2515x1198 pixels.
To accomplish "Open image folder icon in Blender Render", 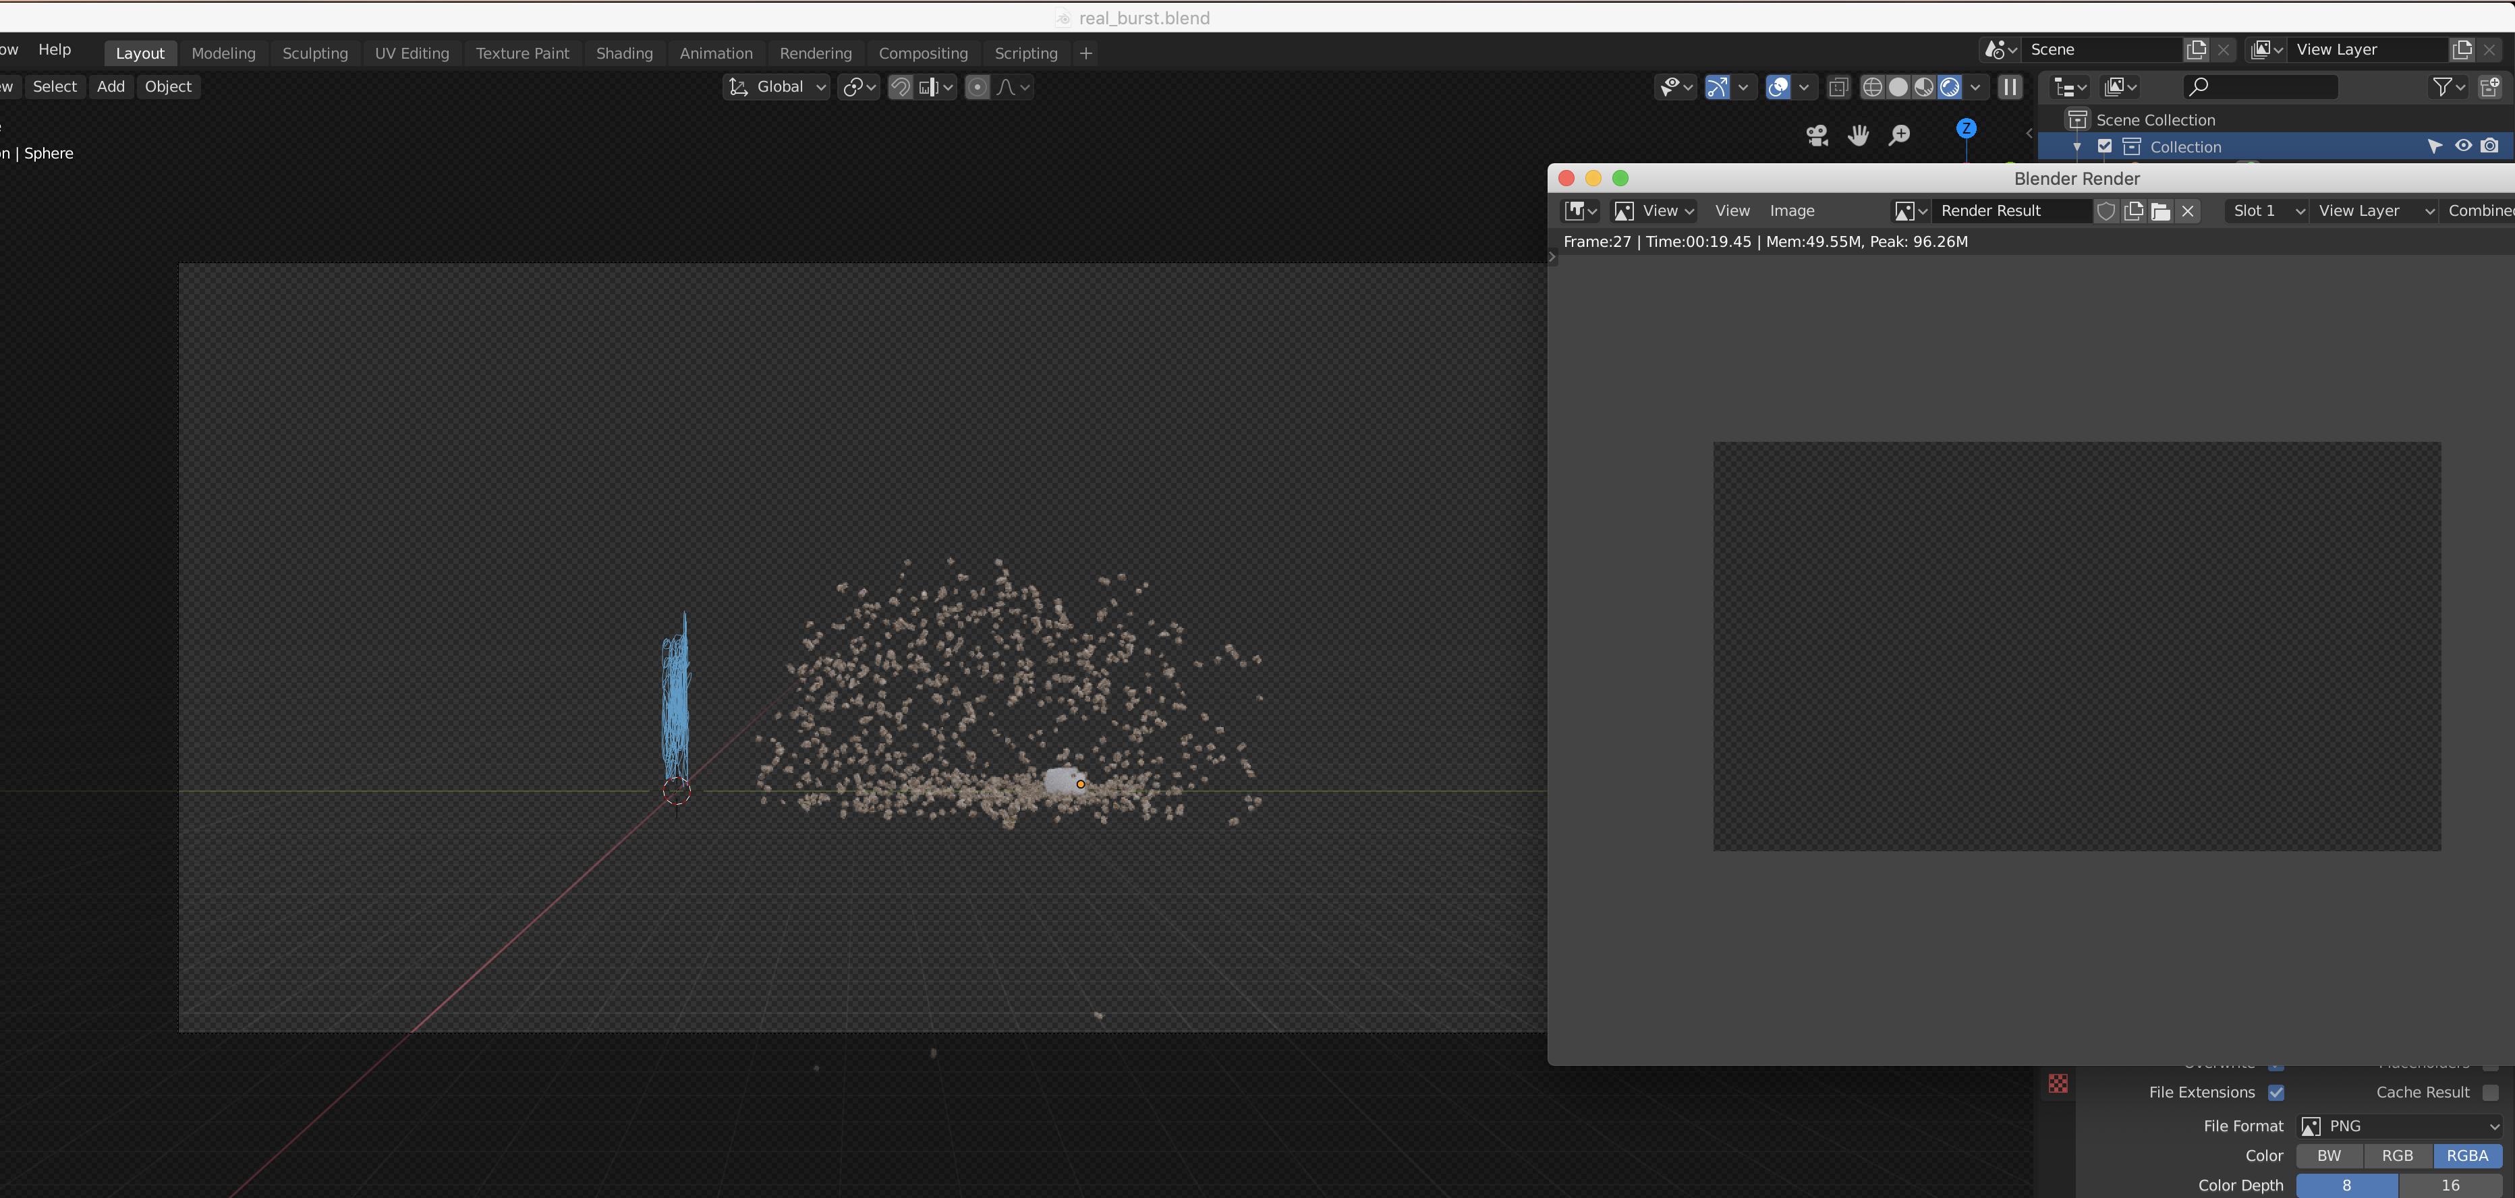I will pyautogui.click(x=2161, y=211).
